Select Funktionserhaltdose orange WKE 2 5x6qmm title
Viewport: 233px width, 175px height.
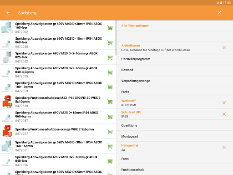[55, 129]
